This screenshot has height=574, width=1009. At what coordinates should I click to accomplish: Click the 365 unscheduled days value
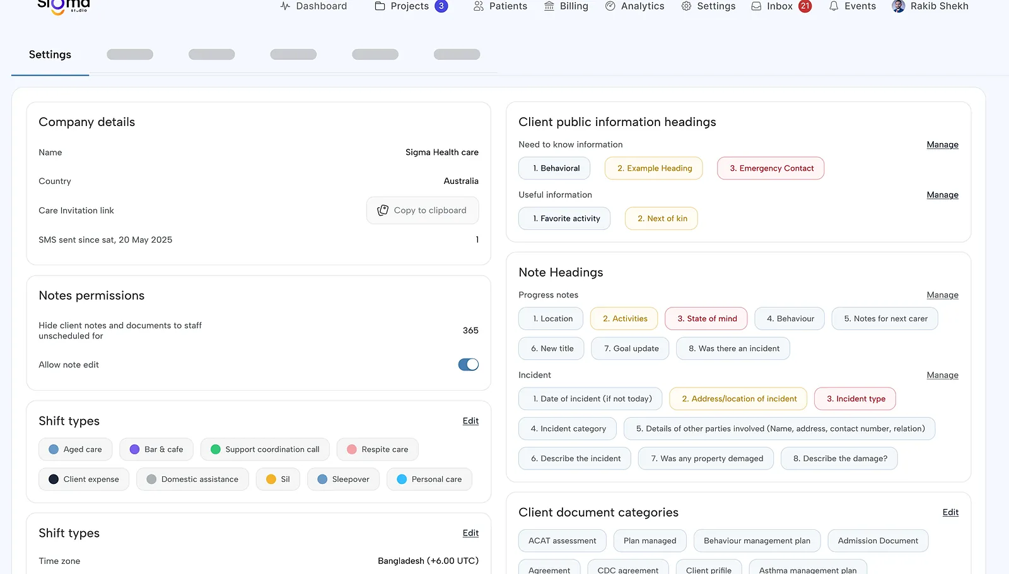(x=470, y=331)
